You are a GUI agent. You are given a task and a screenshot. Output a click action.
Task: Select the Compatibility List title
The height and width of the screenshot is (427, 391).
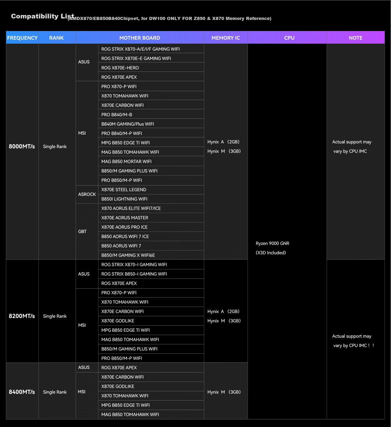pyautogui.click(x=43, y=16)
